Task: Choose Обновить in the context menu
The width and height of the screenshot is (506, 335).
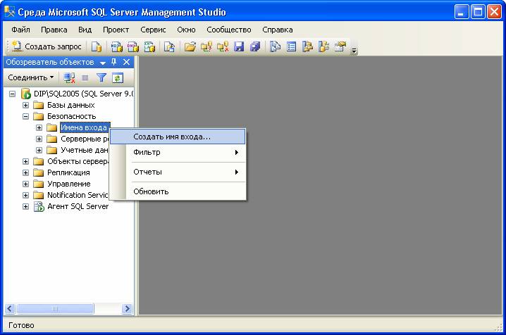Action: 151,191
